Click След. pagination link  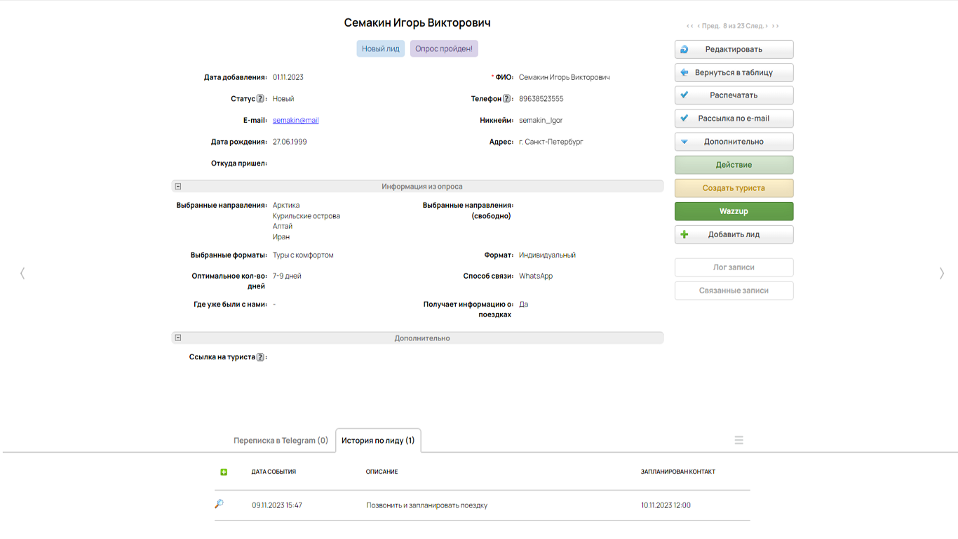point(756,26)
